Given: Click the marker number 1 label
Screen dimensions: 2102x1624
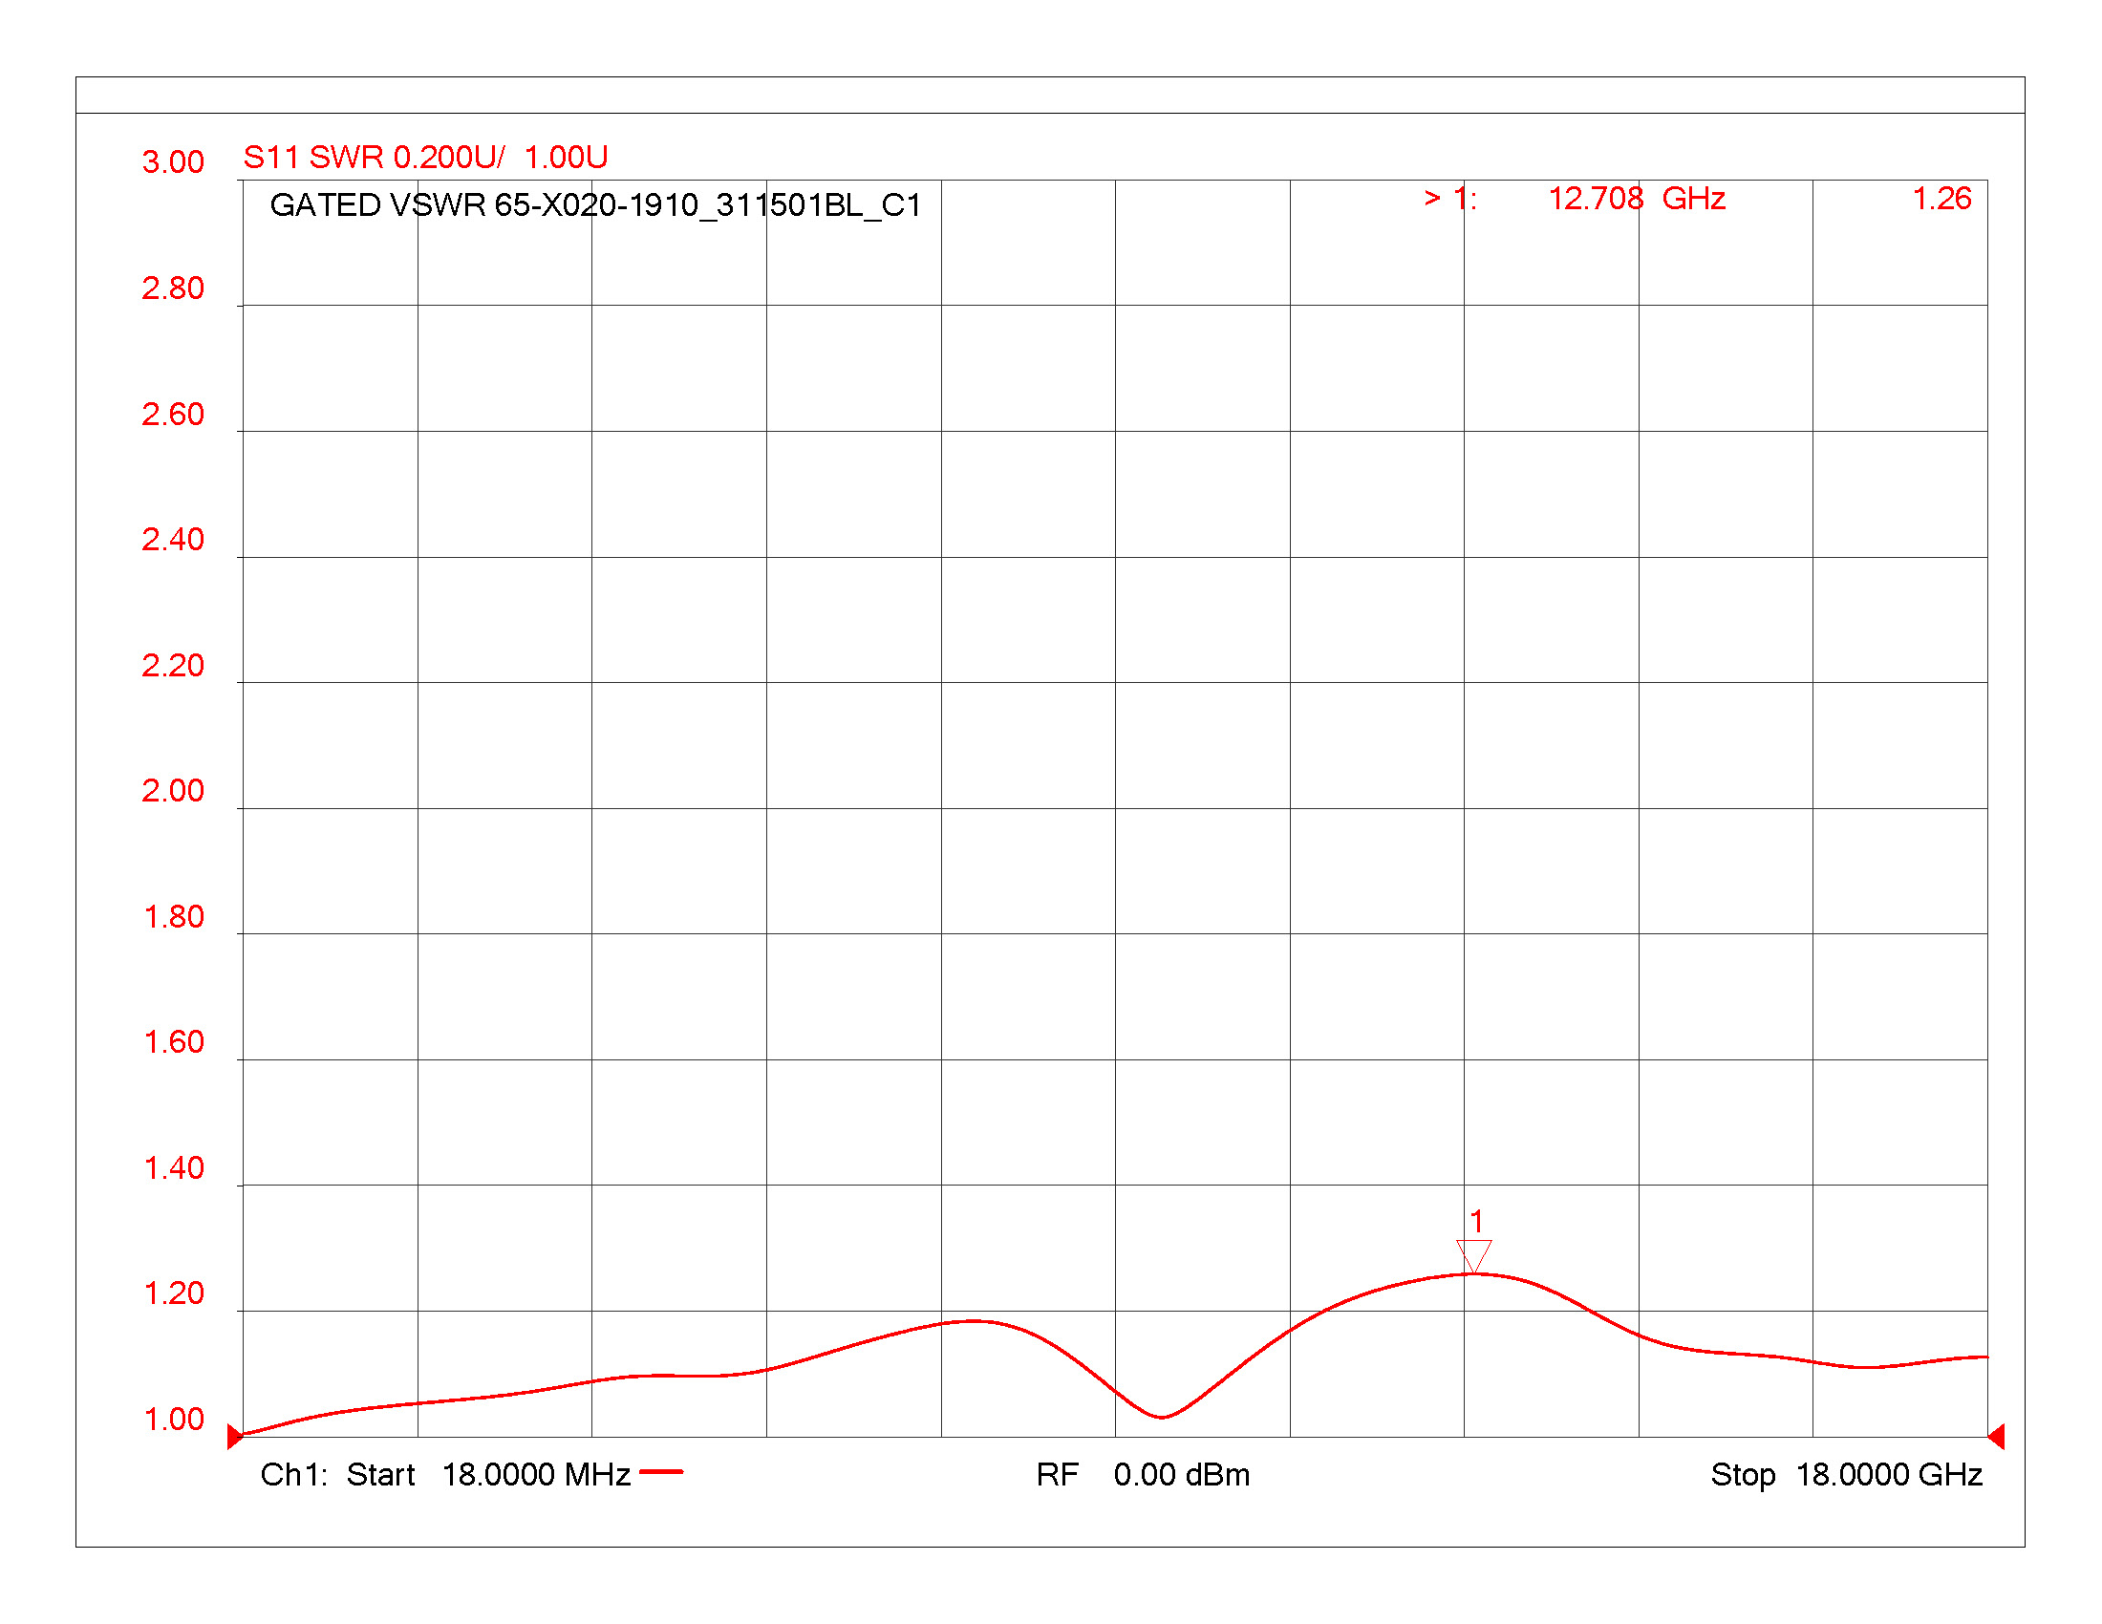Looking at the screenshot, I should (x=1476, y=1222).
